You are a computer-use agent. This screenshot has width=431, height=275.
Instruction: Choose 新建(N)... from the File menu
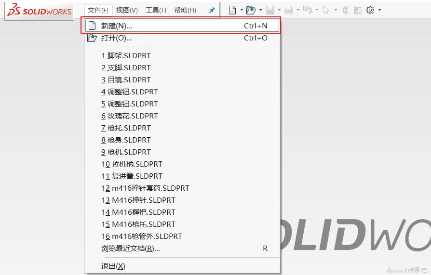point(182,26)
